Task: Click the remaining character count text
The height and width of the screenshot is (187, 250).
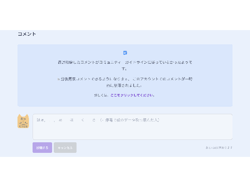Action: pyautogui.click(x=219, y=148)
